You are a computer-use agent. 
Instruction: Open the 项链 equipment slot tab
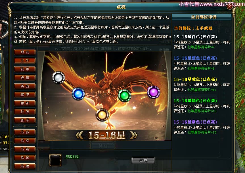[x=25, y=52]
